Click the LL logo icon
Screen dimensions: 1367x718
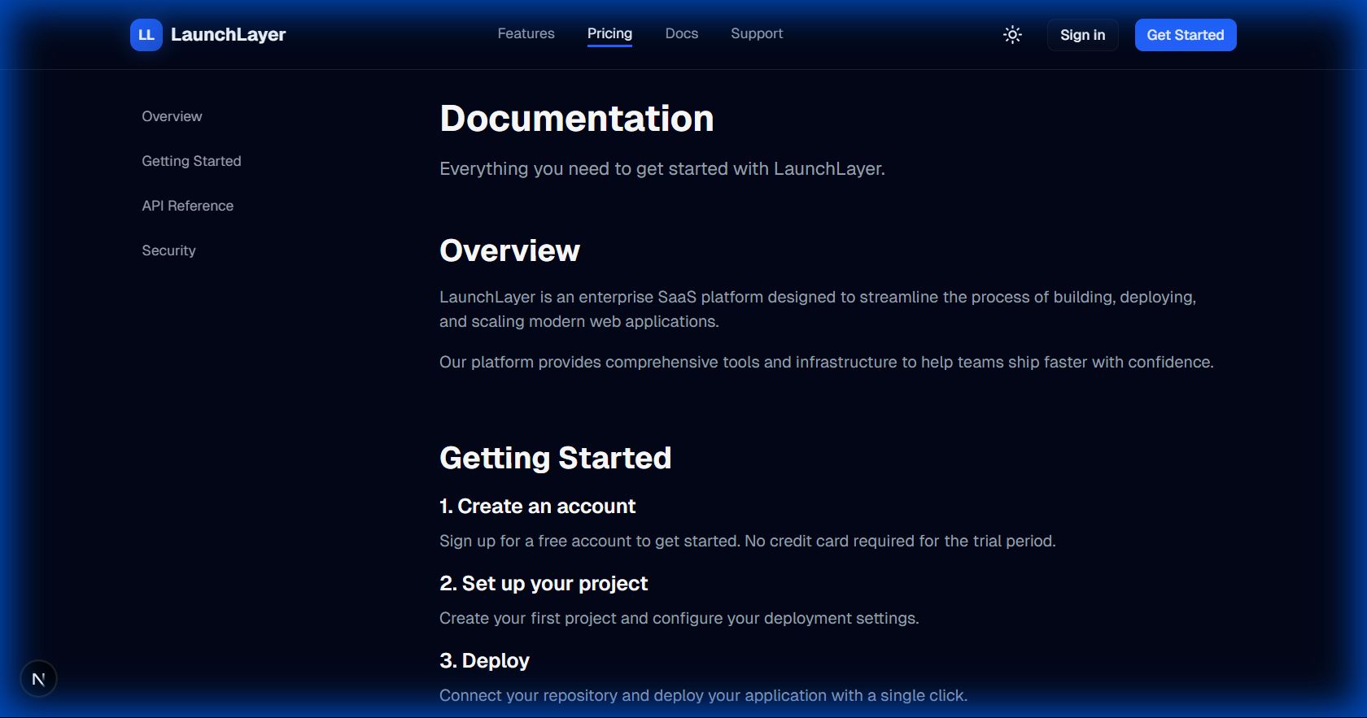[146, 35]
